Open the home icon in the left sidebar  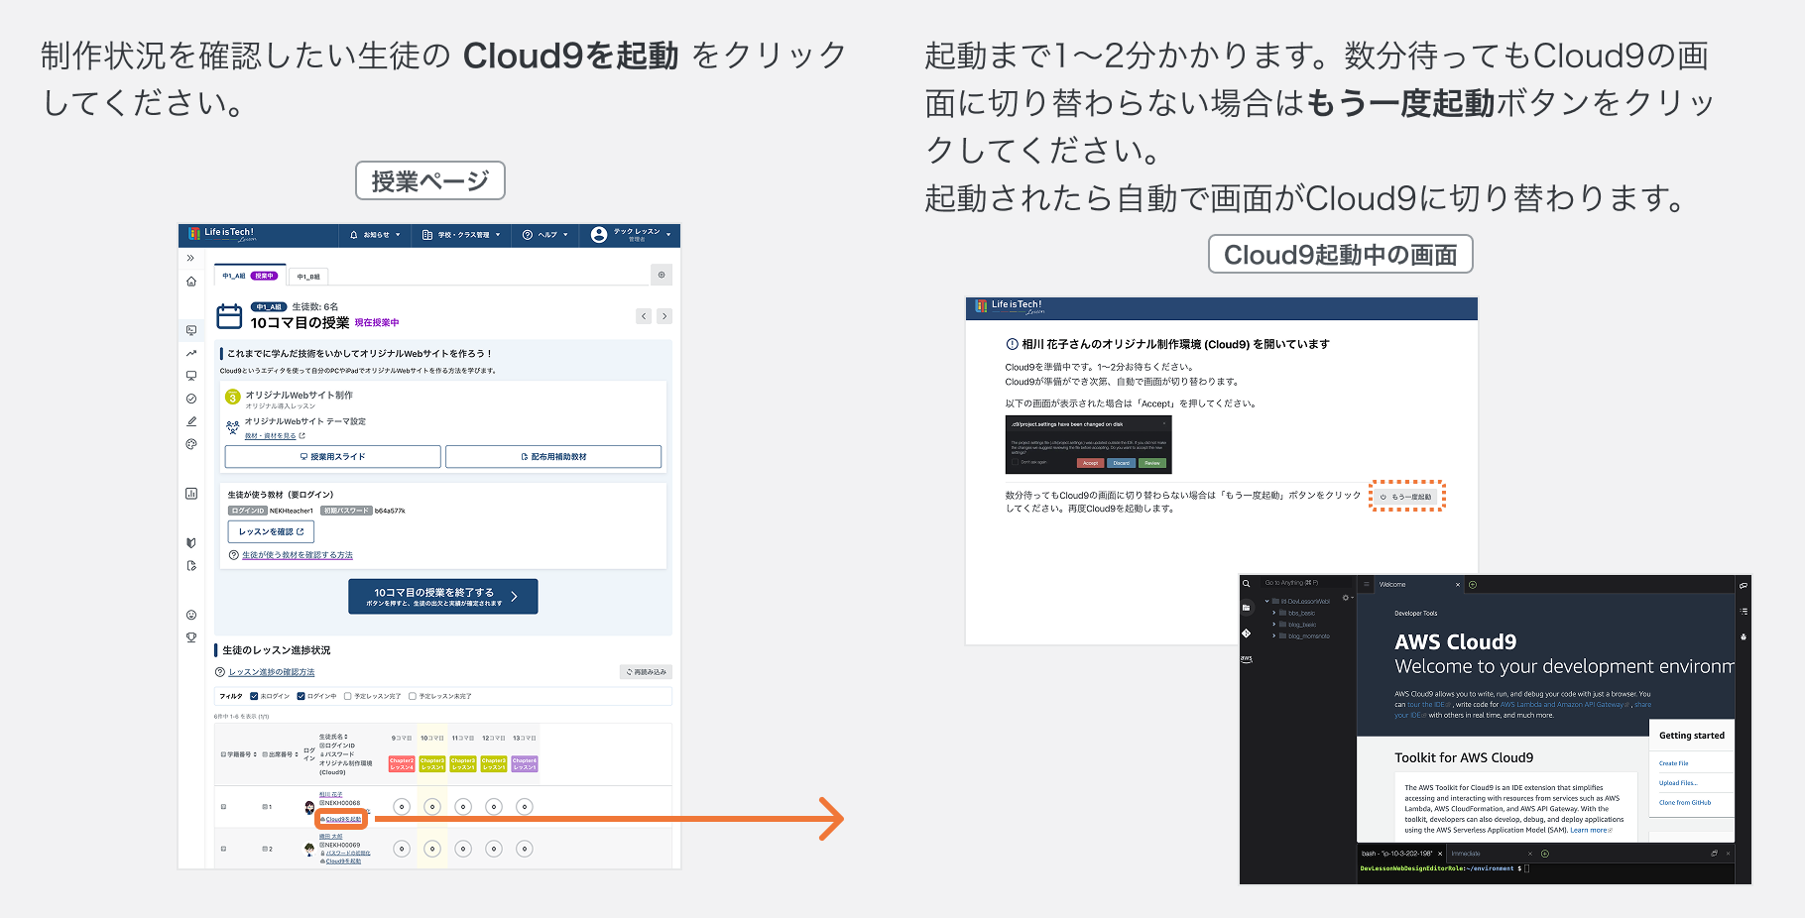click(x=189, y=282)
